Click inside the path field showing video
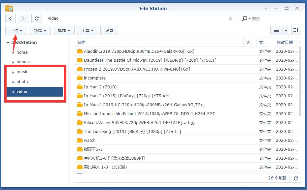 point(132,18)
